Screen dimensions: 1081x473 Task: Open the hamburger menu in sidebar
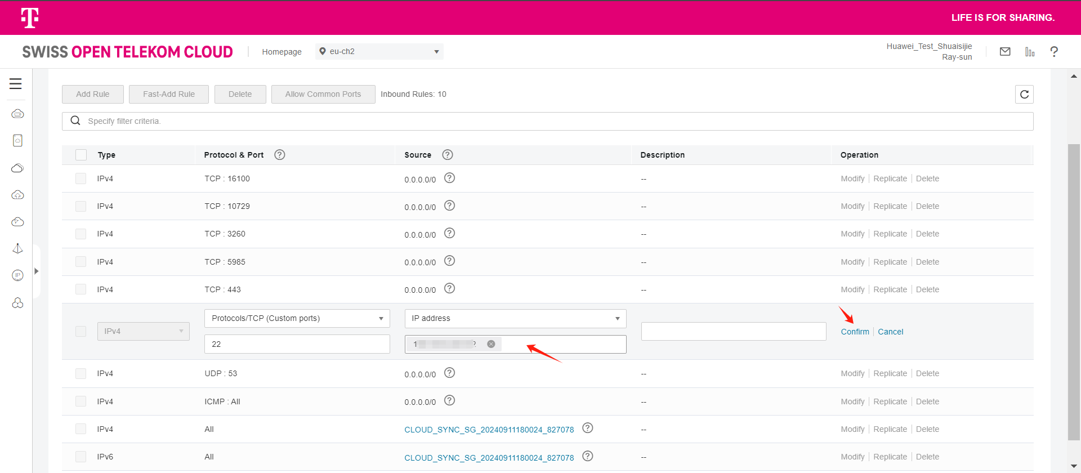pyautogui.click(x=16, y=84)
